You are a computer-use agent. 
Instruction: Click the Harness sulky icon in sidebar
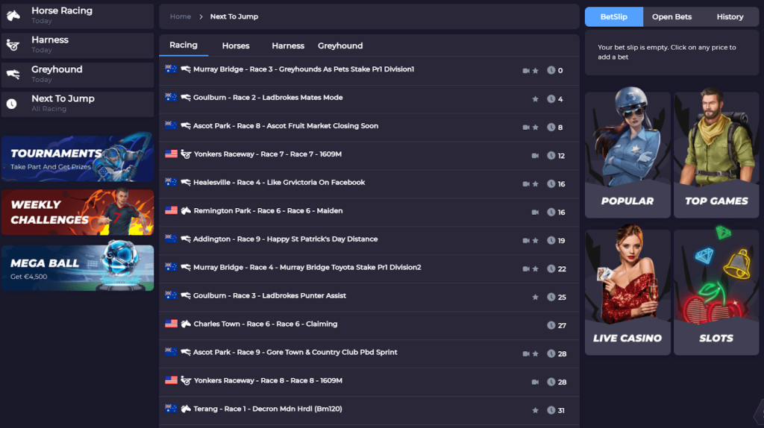pos(13,45)
